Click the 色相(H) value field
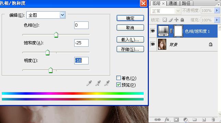The width and height of the screenshot is (221, 123). tap(81, 25)
